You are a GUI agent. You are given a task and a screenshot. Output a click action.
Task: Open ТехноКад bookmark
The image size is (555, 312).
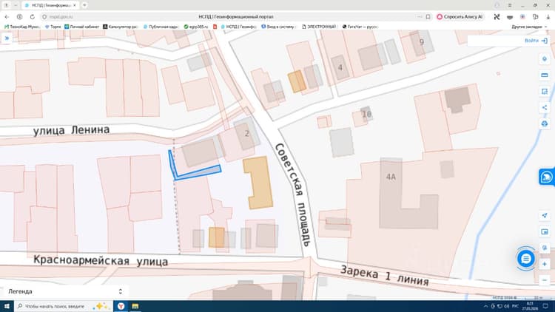point(23,27)
